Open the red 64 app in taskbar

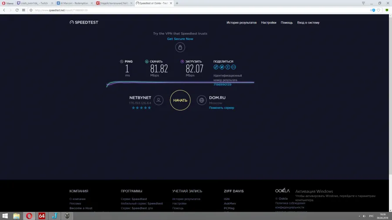click(42, 216)
